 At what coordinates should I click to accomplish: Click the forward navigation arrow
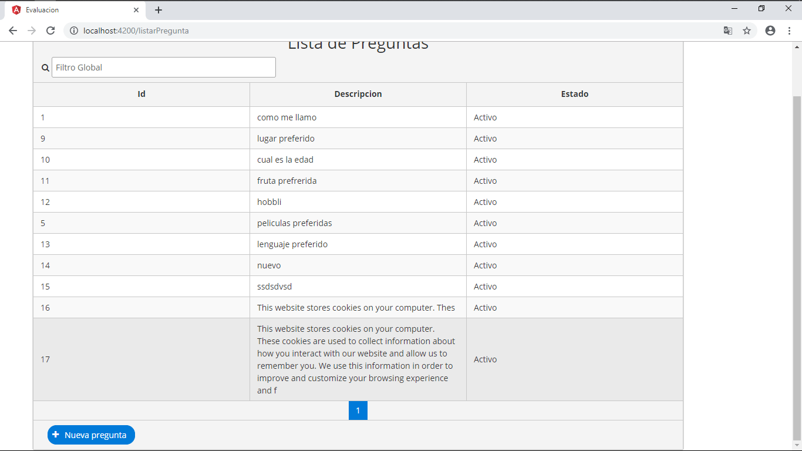coord(32,30)
